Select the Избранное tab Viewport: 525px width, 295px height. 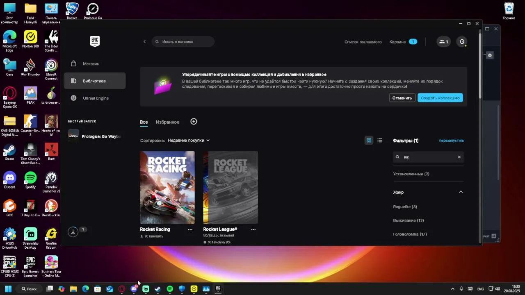coord(167,122)
